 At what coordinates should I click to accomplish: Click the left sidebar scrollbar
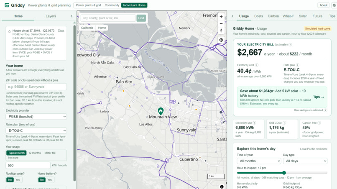(x=74, y=103)
